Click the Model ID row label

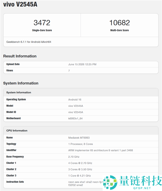pos(11,112)
